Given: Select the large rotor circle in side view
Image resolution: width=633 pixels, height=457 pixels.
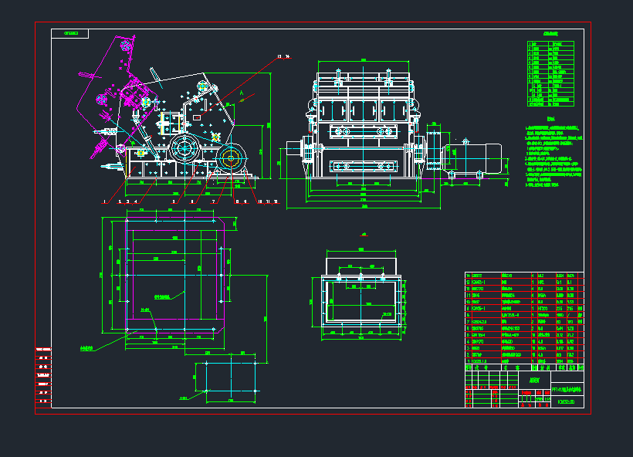Looking at the screenshot, I should [184, 147].
